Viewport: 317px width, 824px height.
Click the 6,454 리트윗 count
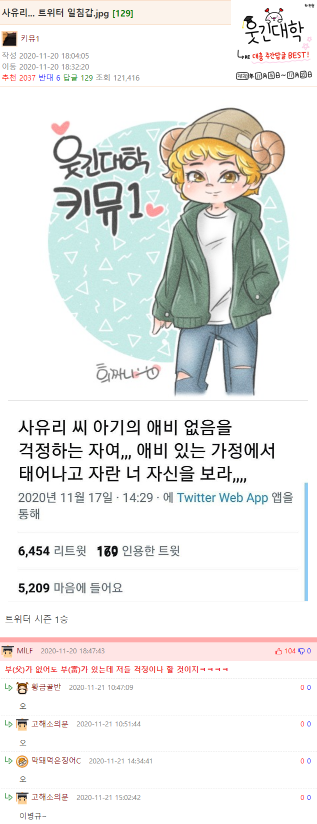pos(52,551)
